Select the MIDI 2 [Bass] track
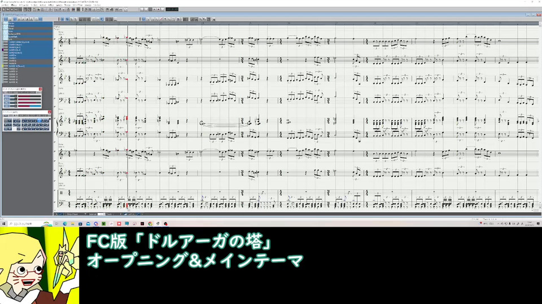This screenshot has width=542, height=304. (30, 45)
